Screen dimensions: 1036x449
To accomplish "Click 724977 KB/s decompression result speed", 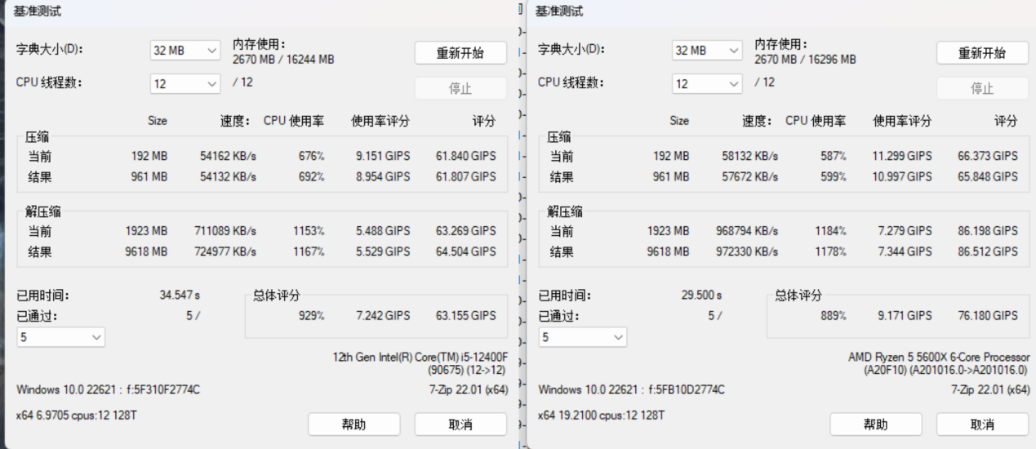I will pyautogui.click(x=225, y=252).
